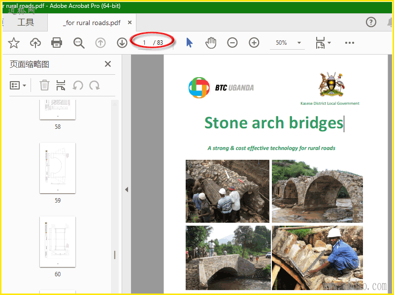Image resolution: width=394 pixels, height=295 pixels.
Task: Activate the selection arrow tool
Action: [190, 43]
